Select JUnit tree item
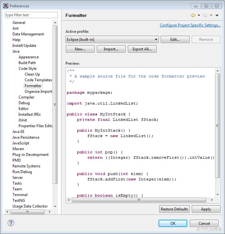 tap(23, 120)
